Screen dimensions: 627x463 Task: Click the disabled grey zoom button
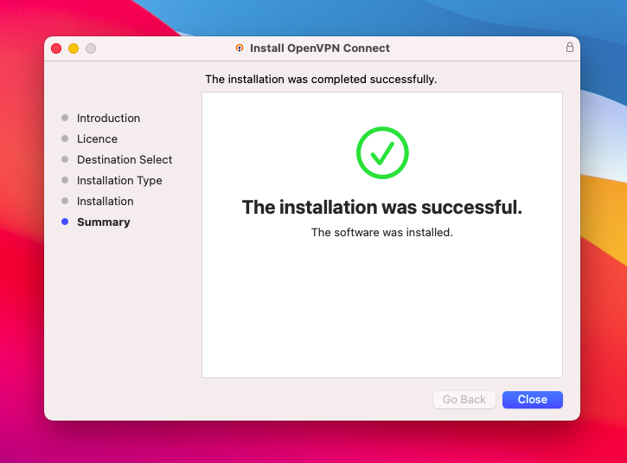click(91, 48)
